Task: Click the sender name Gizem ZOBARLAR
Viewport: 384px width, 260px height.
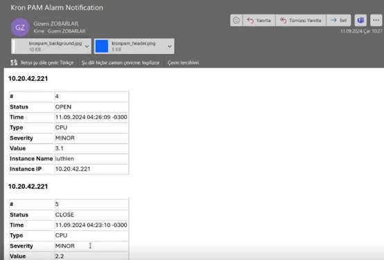Action: click(x=56, y=24)
